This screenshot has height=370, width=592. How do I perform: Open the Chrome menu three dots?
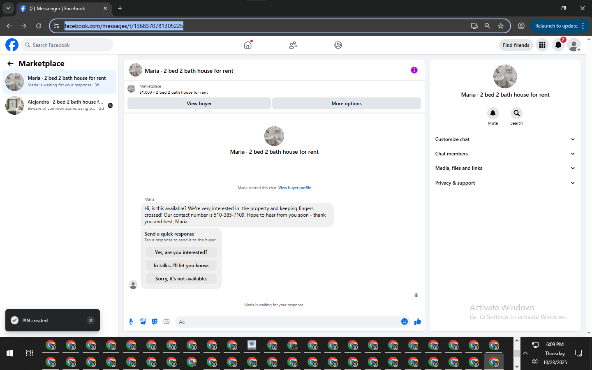pyautogui.click(x=583, y=26)
